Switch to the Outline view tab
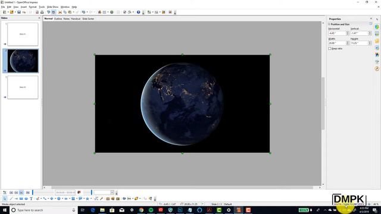Screen dimensions: 381x214 tap(58, 18)
